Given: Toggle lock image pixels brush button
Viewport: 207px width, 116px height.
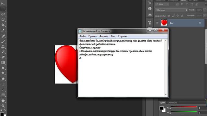Looking at the screenshot, I should [173, 16].
